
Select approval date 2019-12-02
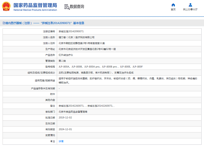65,118
